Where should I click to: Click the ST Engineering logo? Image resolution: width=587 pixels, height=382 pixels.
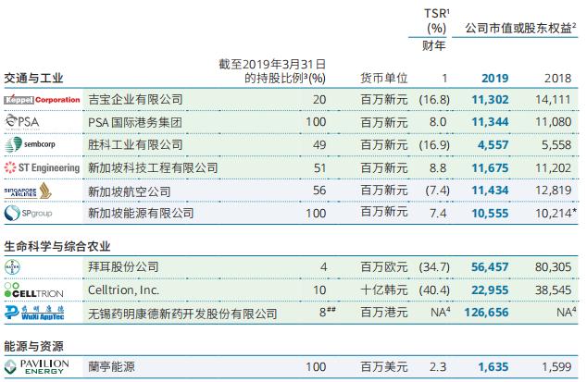point(42,167)
